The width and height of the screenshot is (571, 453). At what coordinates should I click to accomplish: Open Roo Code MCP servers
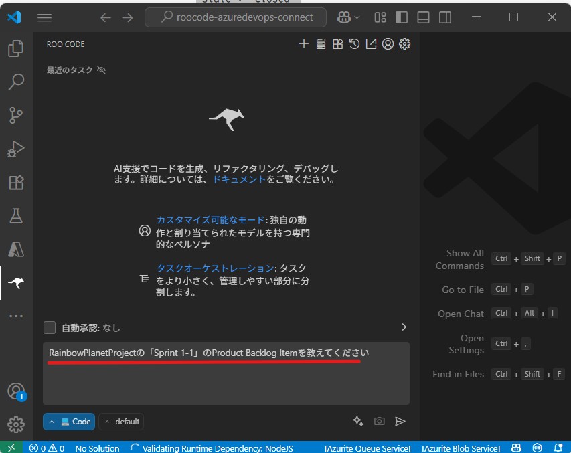coord(321,44)
